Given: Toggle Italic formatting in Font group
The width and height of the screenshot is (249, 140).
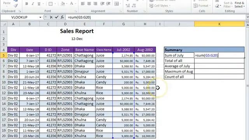Looking at the screenshot, I should (33, 3).
